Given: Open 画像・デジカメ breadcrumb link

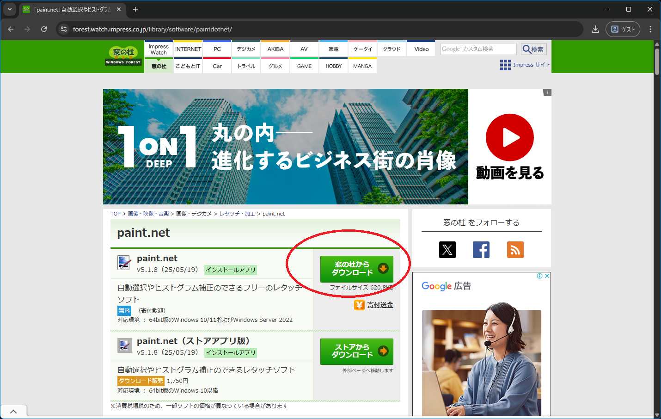Looking at the screenshot, I should (194, 214).
